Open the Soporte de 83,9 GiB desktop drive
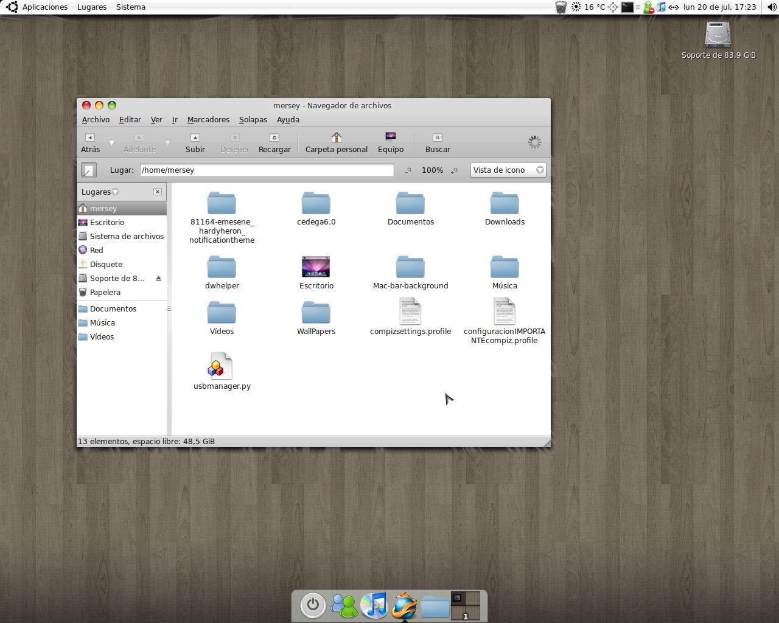This screenshot has height=623, width=779. coord(718,40)
